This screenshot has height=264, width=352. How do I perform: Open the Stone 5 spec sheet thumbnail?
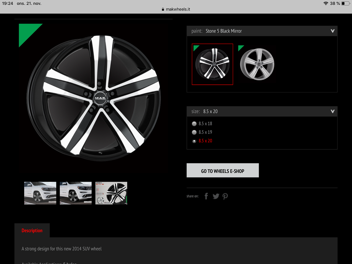(x=111, y=193)
